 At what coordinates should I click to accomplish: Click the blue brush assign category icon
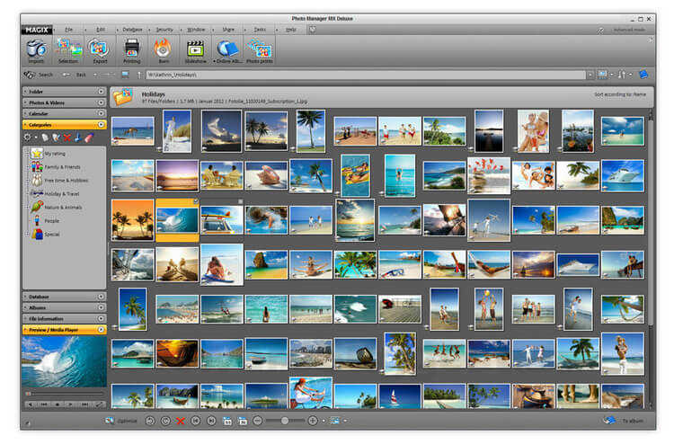click(x=78, y=138)
